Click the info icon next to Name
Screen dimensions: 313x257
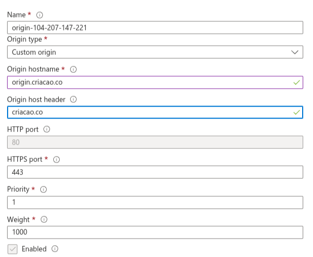pos(40,15)
